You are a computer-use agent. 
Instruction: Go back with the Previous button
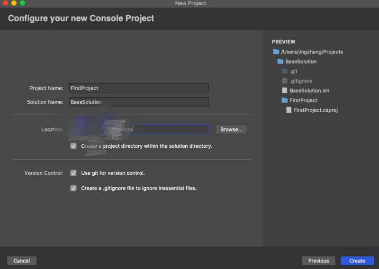coord(318,260)
